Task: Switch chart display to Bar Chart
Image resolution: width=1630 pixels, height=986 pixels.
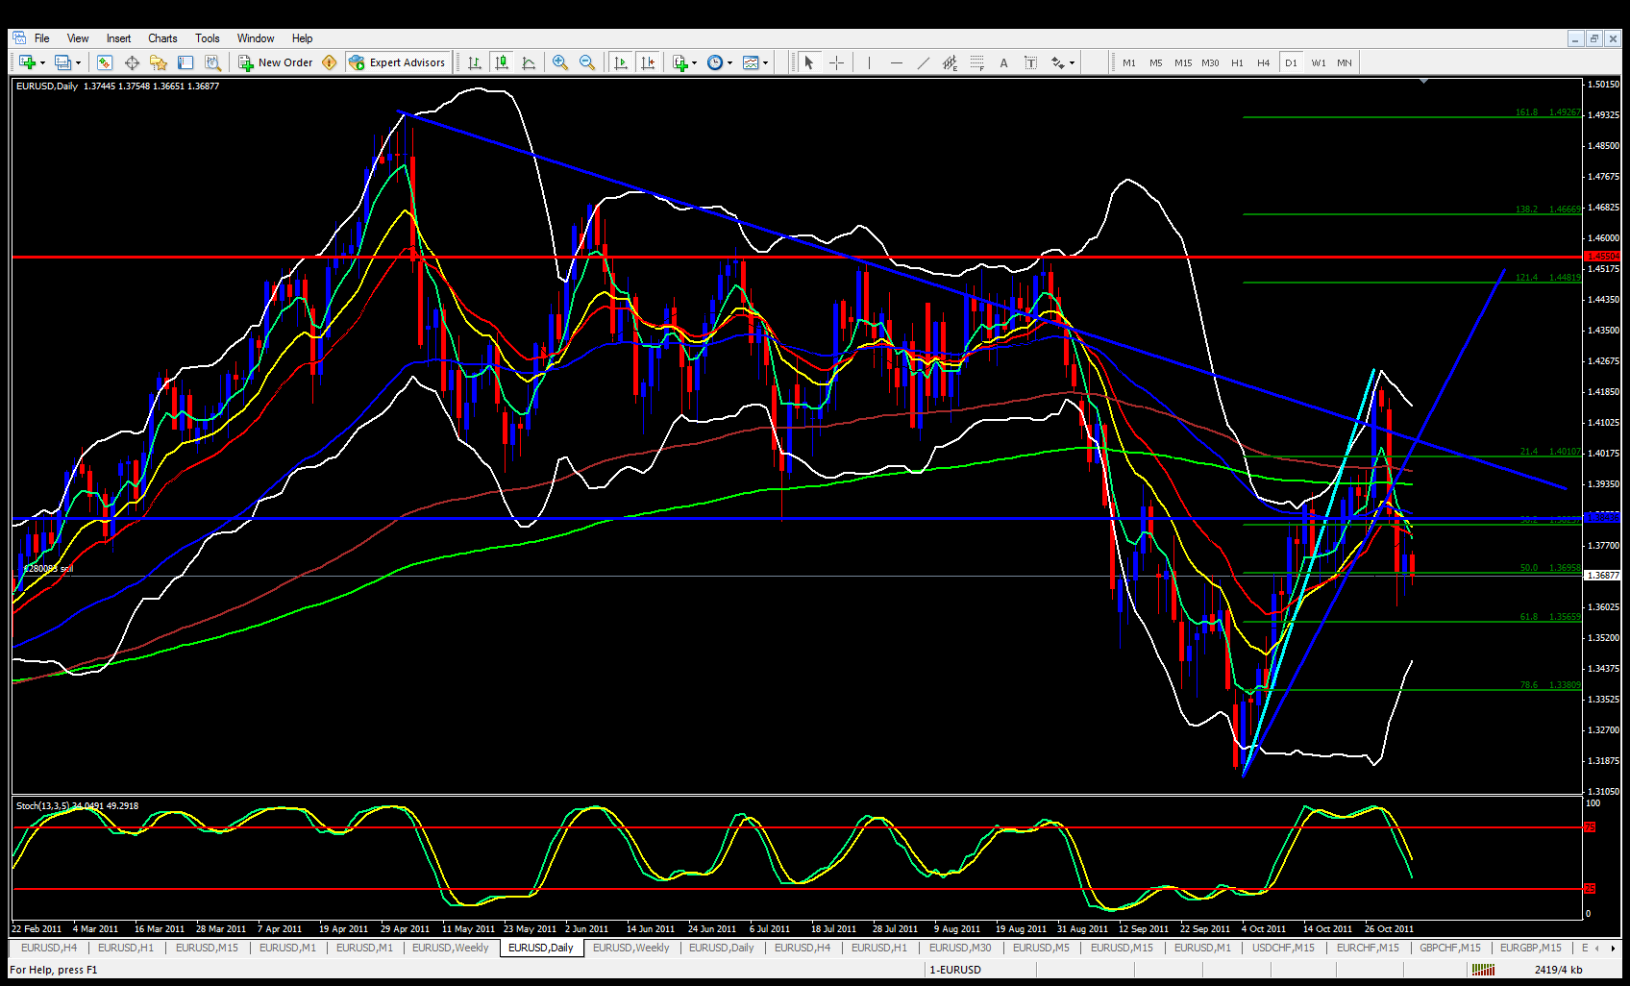Action: (x=474, y=62)
